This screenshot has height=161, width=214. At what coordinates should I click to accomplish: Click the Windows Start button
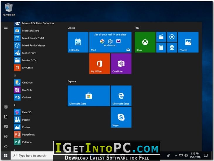pyautogui.click(x=6, y=155)
